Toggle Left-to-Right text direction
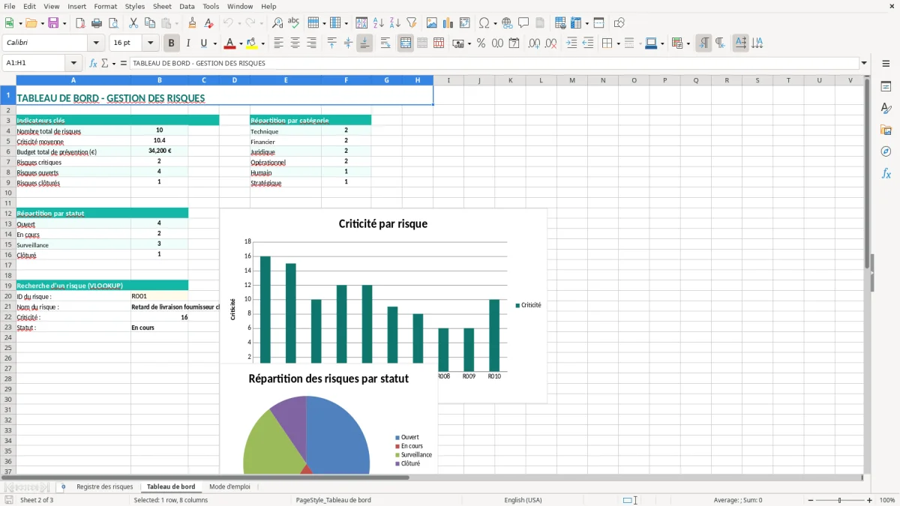Screen dimensions: 900x506 pyautogui.click(x=703, y=43)
